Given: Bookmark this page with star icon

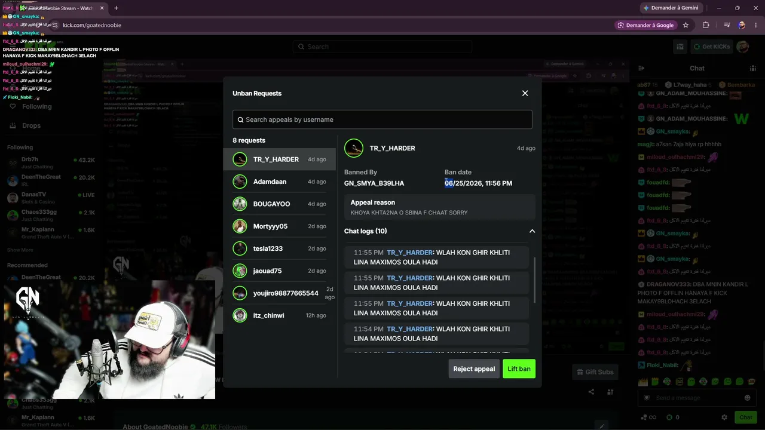Looking at the screenshot, I should point(686,25).
